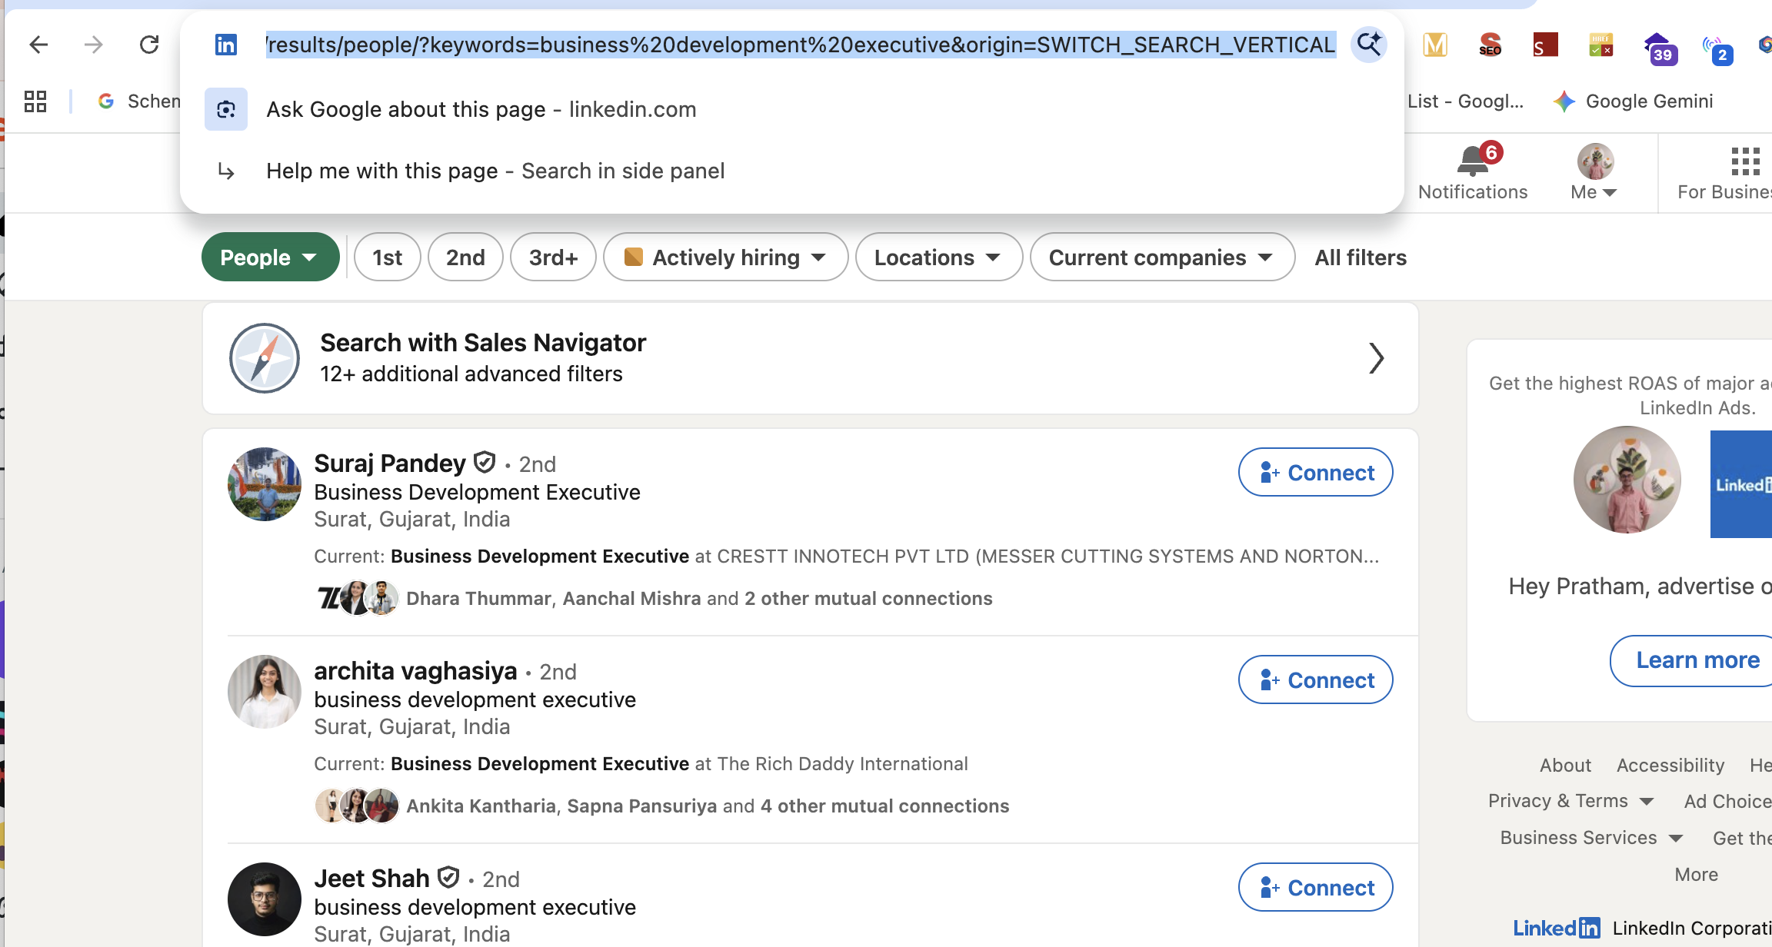Open archita vaghasiya's profile photo

pos(265,691)
